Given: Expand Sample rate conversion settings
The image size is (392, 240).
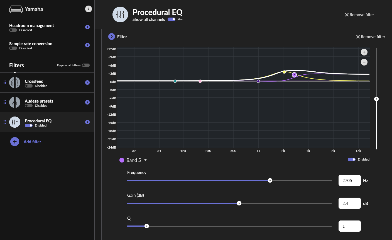Looking at the screenshot, I should 87,45.
